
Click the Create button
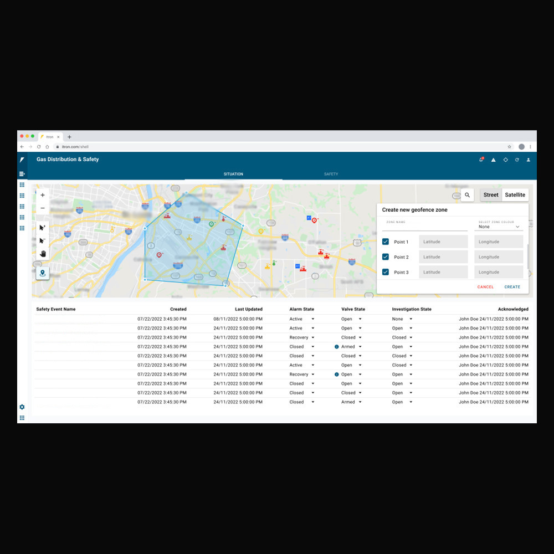[x=512, y=287]
